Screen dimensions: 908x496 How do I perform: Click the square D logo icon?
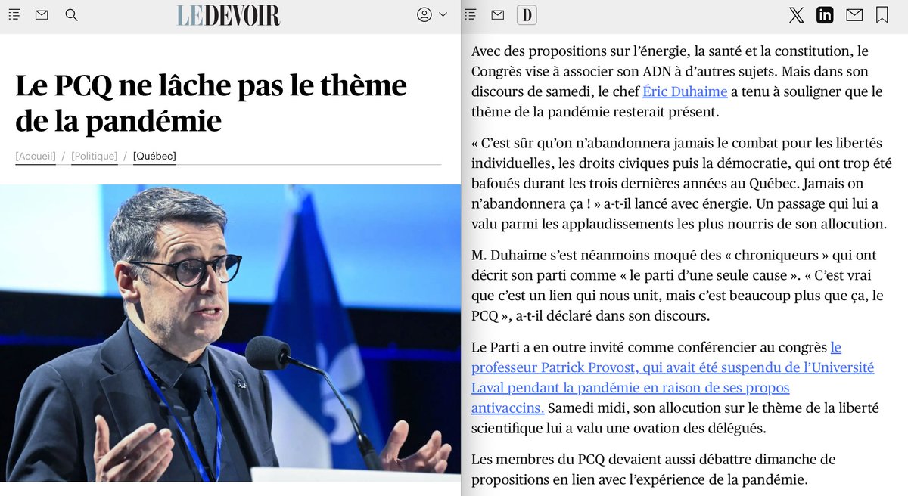[527, 14]
